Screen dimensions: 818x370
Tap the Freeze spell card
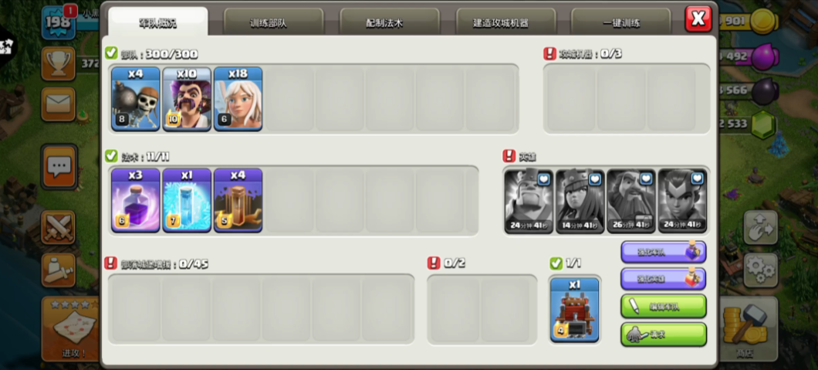pos(187,200)
